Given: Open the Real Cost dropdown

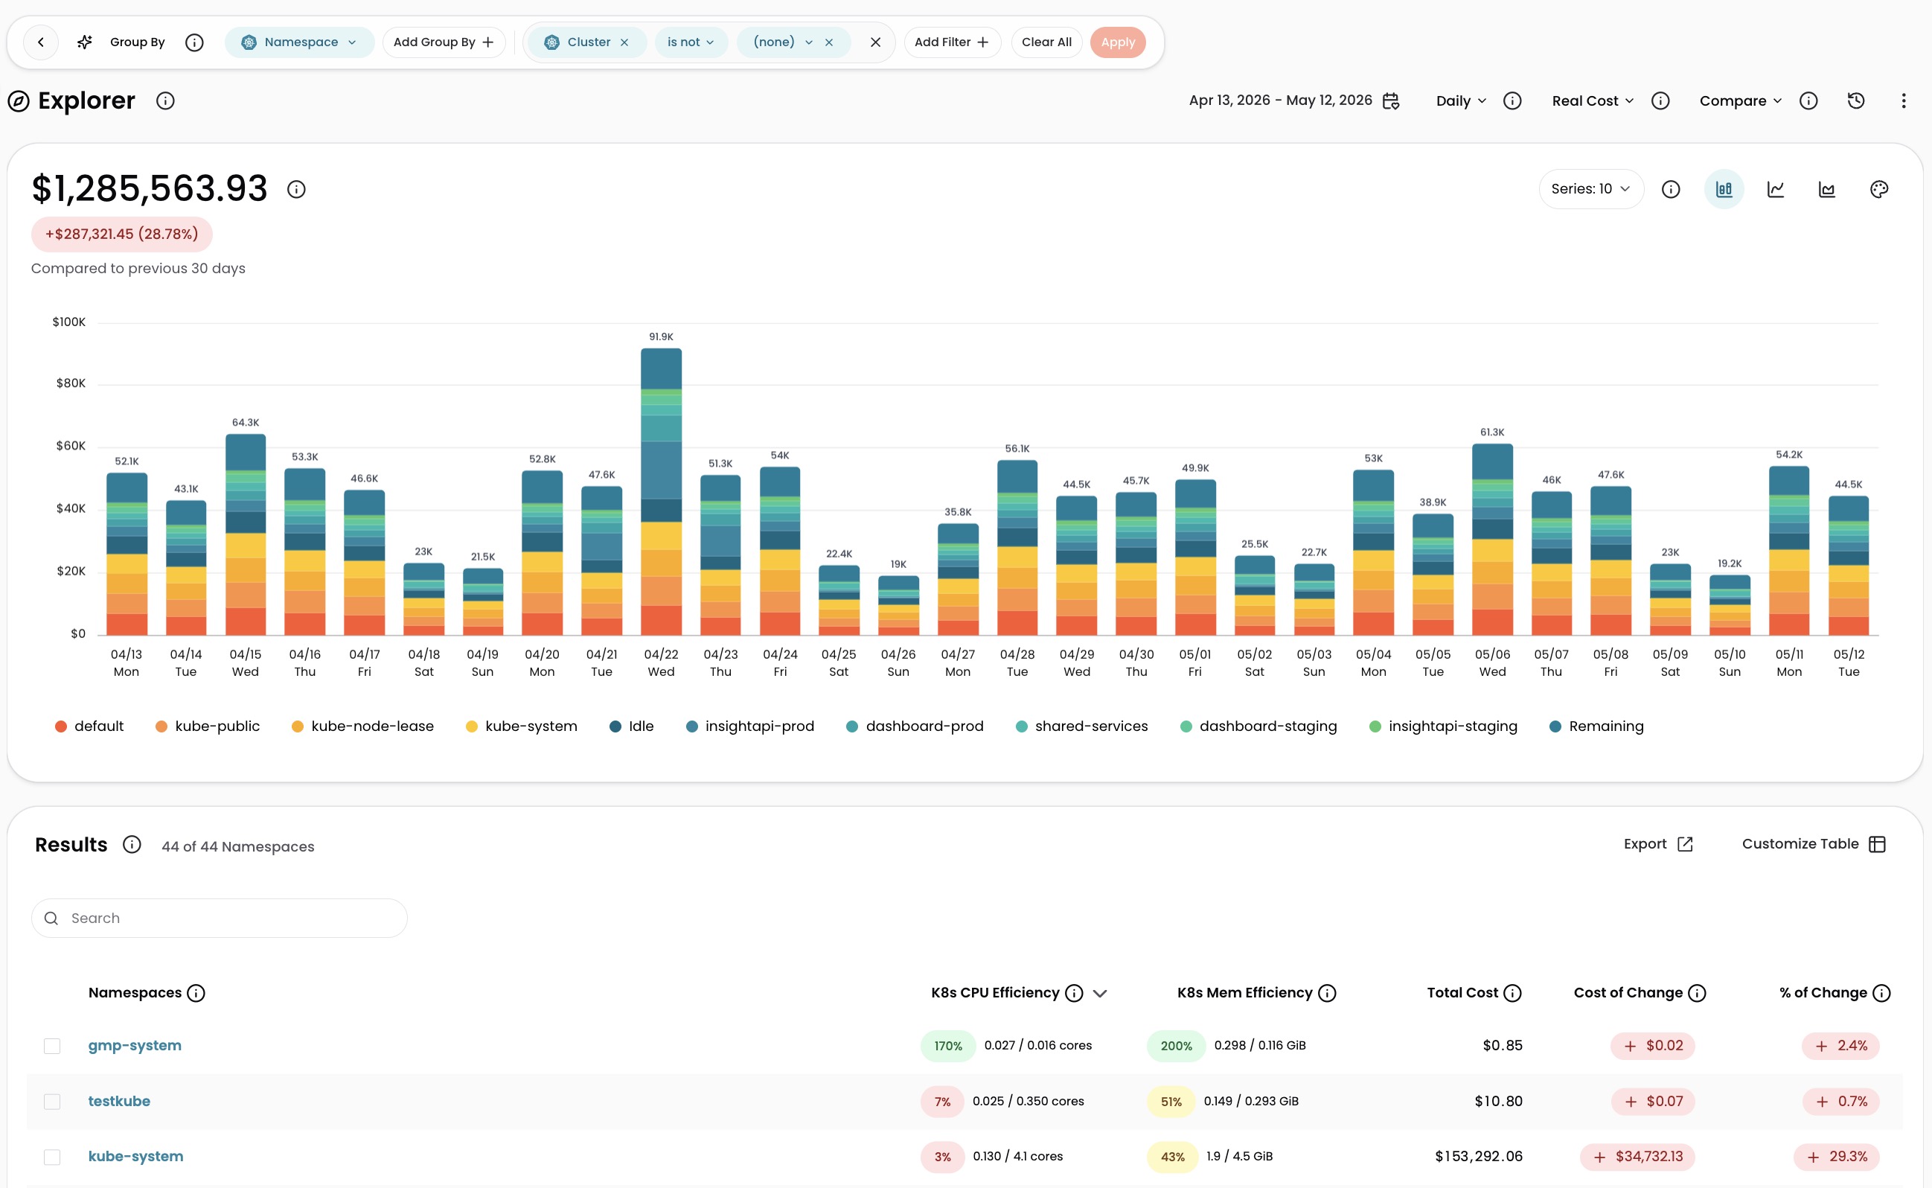Looking at the screenshot, I should click(1593, 100).
